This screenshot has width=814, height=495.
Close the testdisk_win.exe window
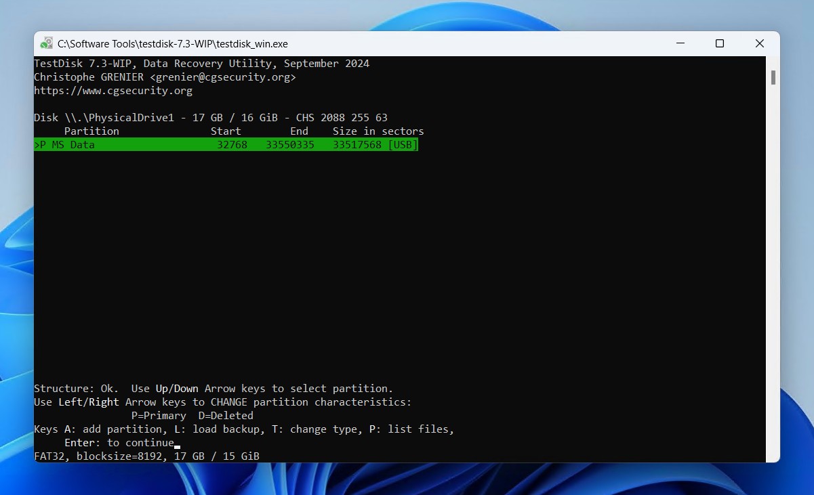pyautogui.click(x=760, y=43)
